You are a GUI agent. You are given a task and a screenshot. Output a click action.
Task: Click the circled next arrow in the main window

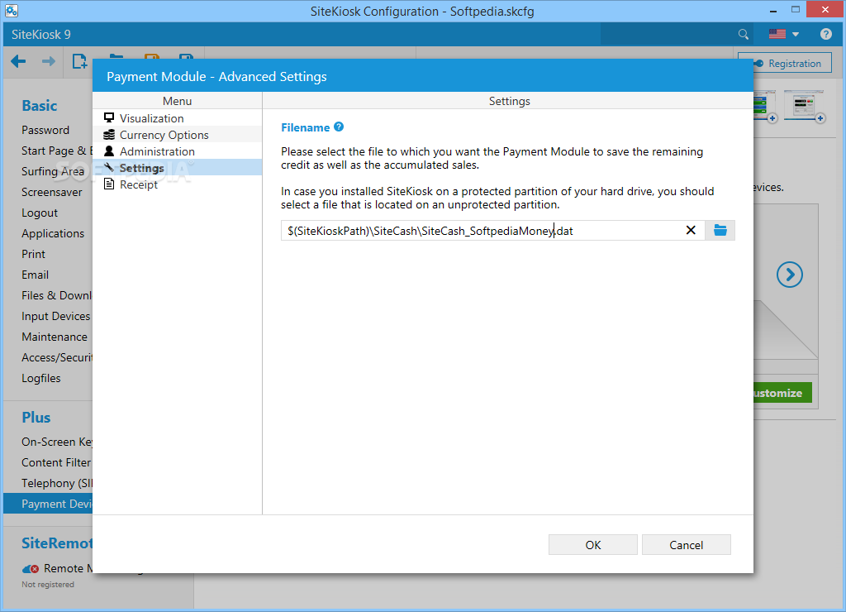[x=789, y=275]
